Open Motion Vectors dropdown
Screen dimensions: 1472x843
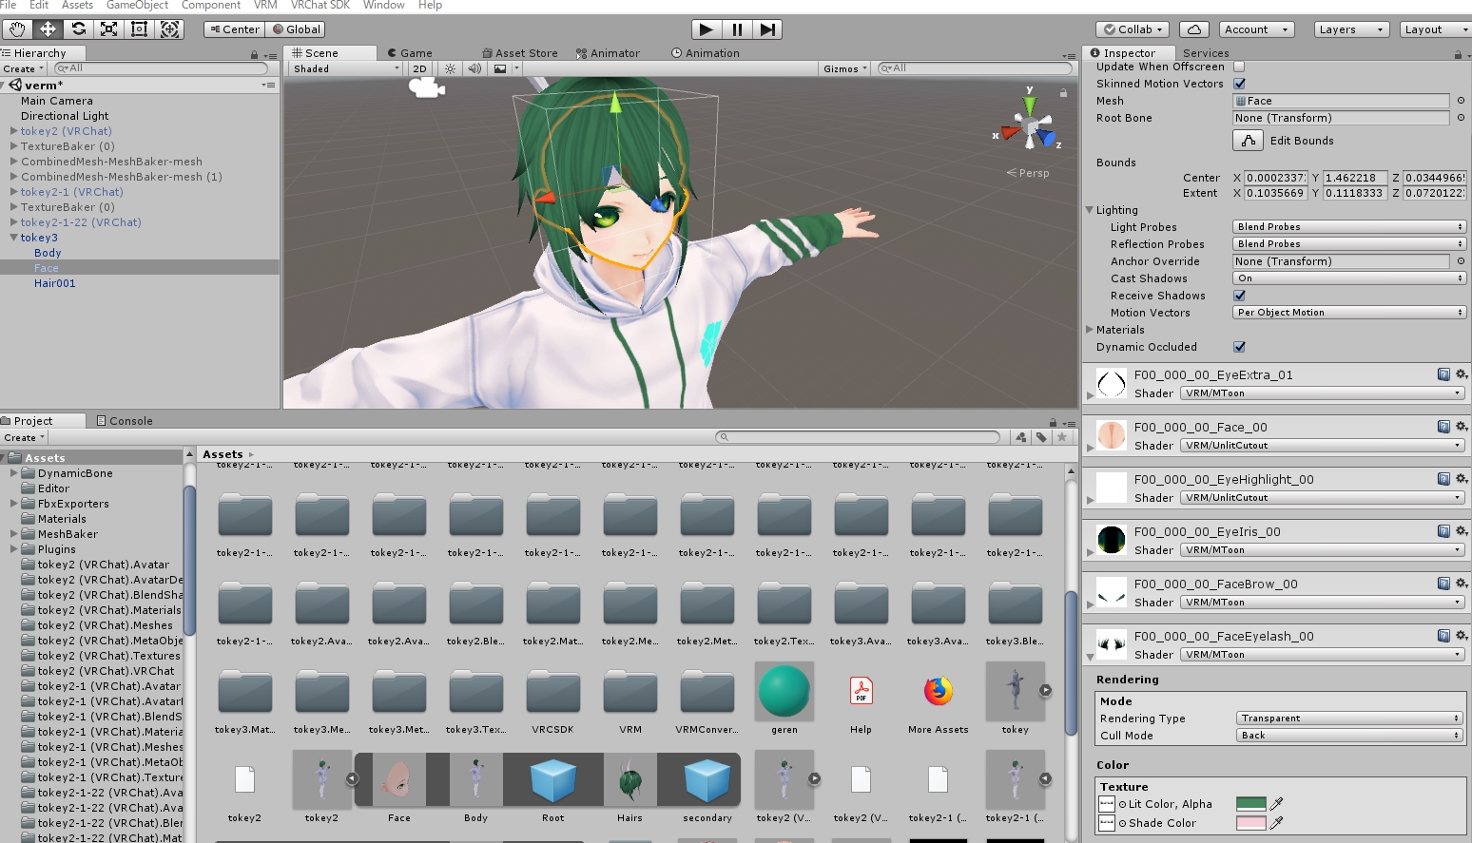(x=1348, y=313)
